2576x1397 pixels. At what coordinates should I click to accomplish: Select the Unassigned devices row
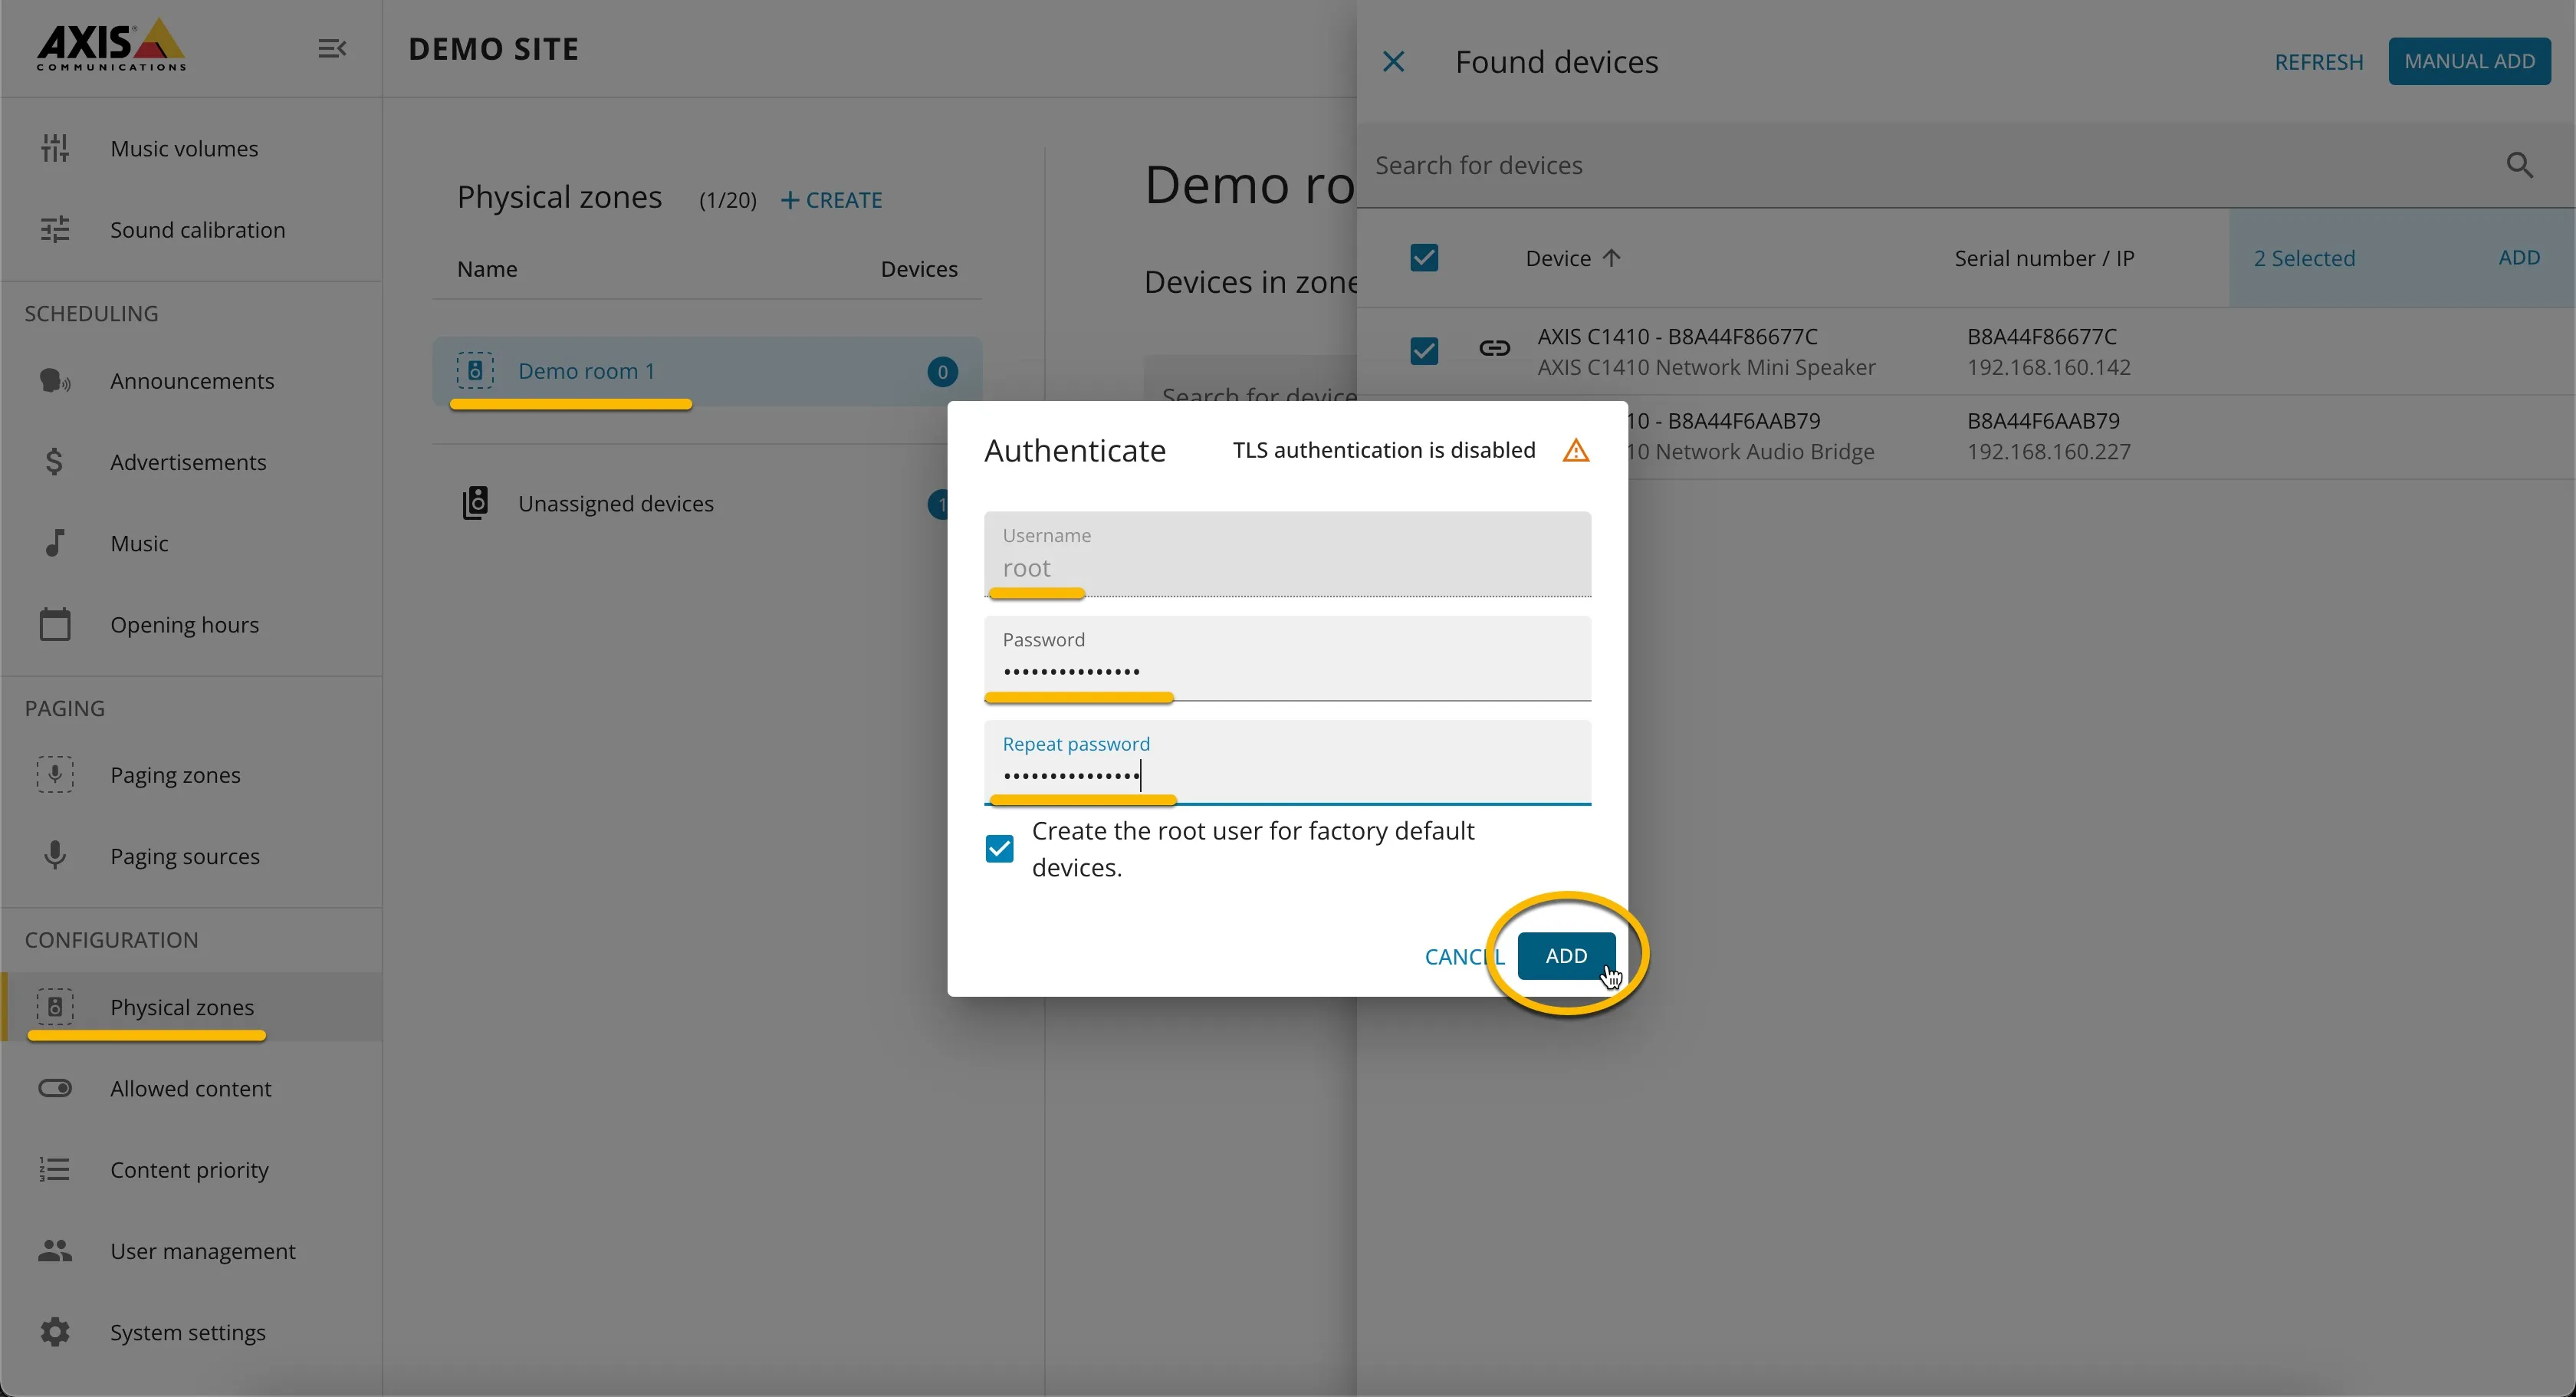click(x=706, y=503)
